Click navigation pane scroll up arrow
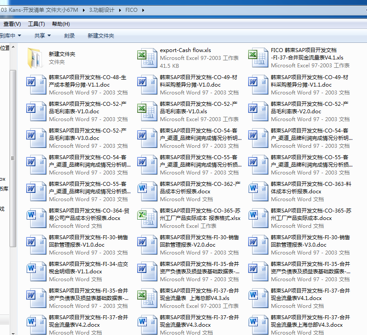 [13, 47]
